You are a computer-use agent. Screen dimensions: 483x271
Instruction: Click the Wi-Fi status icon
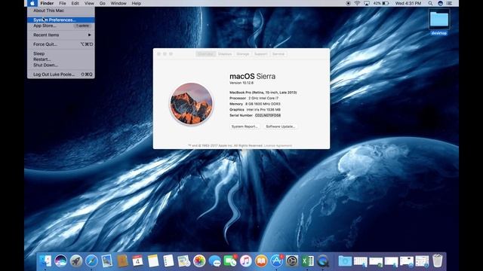[357, 3]
